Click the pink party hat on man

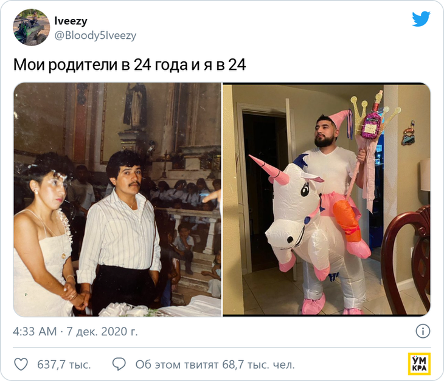click(339, 118)
